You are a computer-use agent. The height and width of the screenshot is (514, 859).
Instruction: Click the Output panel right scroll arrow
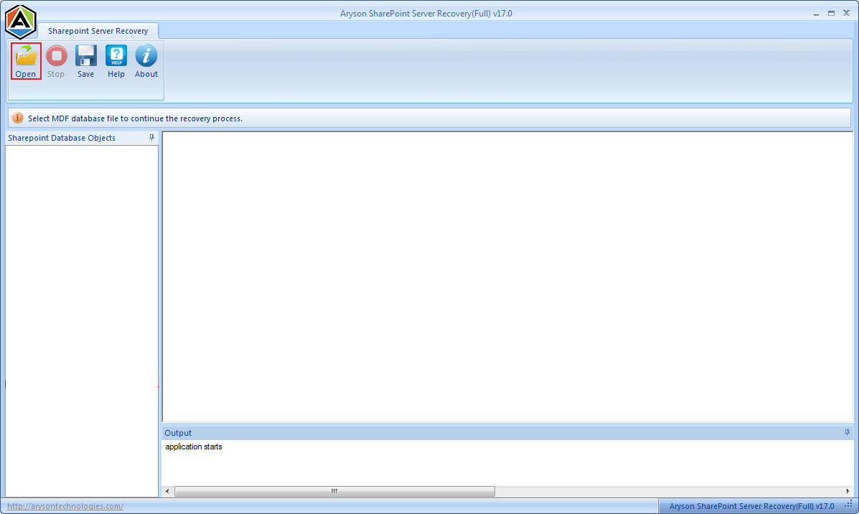848,491
